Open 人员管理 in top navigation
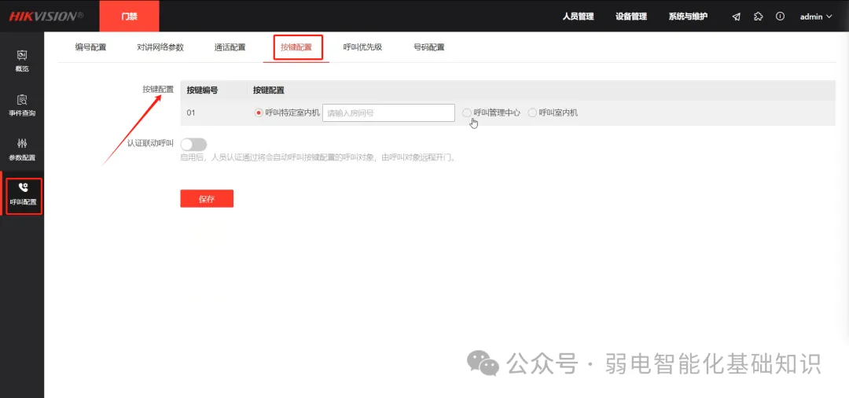The width and height of the screenshot is (849, 398). (x=579, y=17)
